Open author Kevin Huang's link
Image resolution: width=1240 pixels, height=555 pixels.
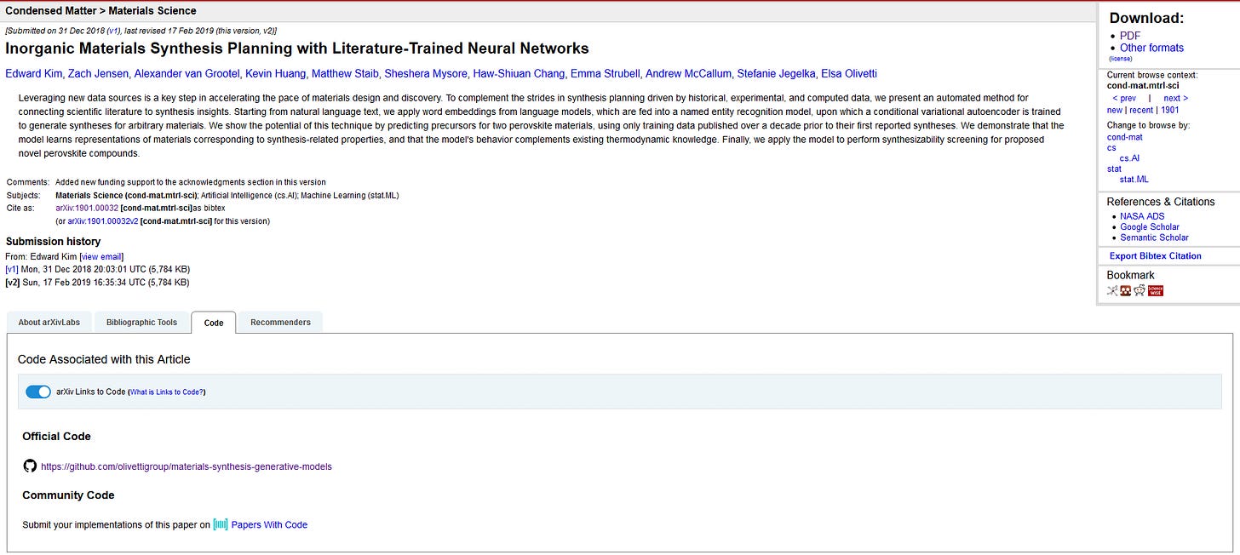(276, 73)
